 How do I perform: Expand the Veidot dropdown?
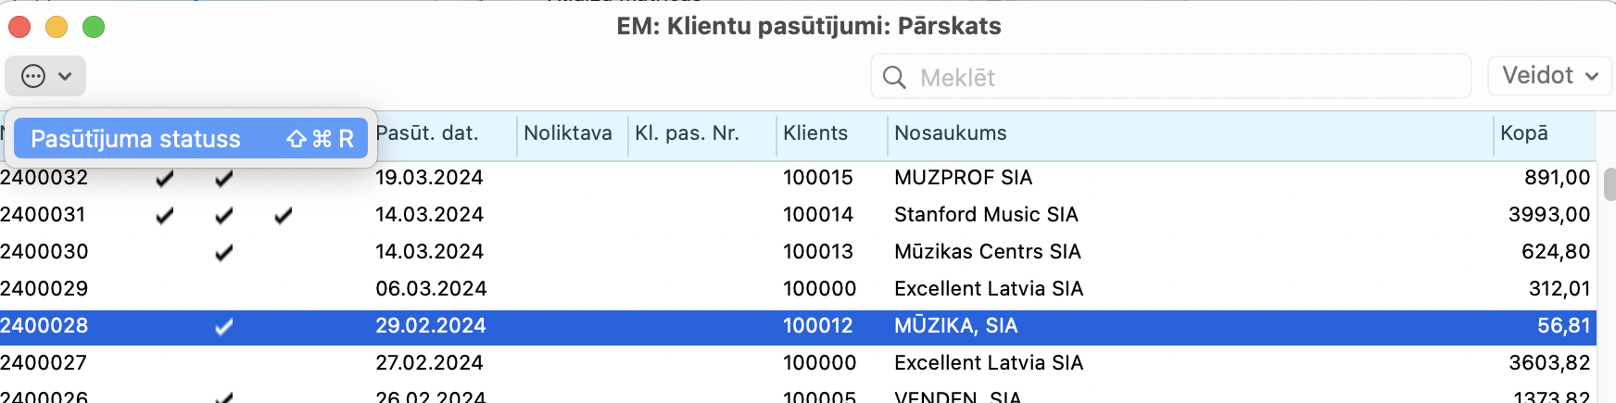pyautogui.click(x=1549, y=76)
